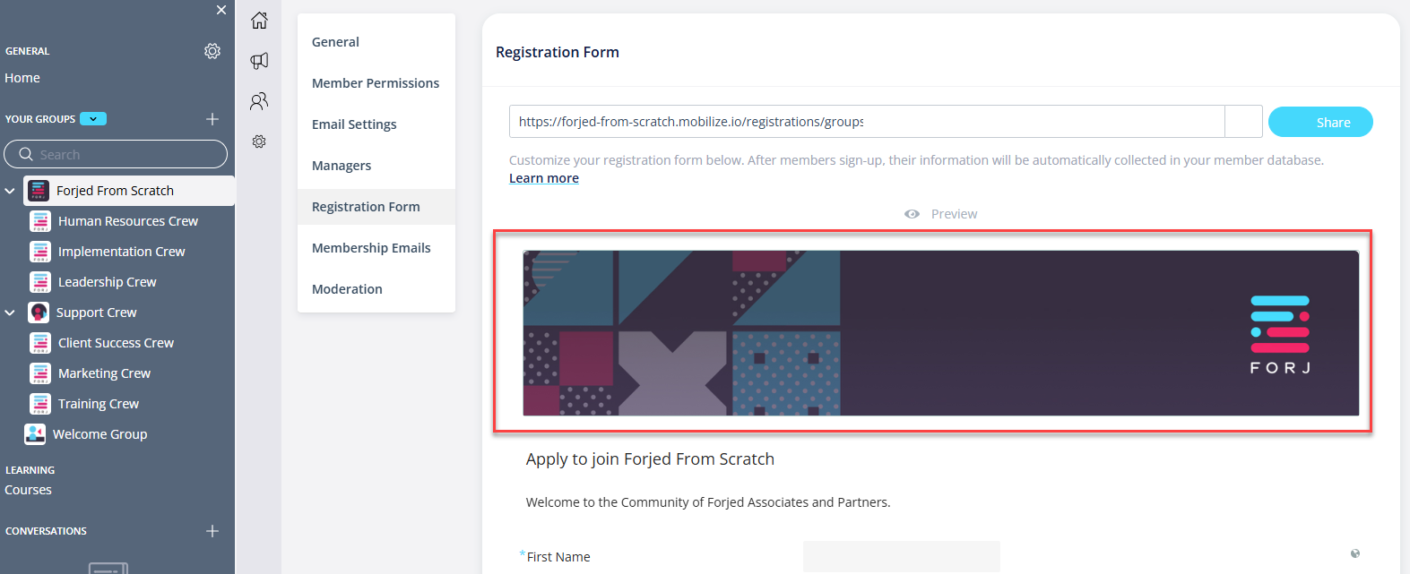Viewport: 1410px width, 574px height.
Task: Start a new conversation with the plus icon
Action: point(212,531)
